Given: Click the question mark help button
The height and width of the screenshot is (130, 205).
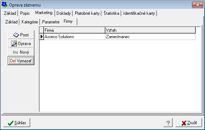Looking at the screenshot, I should pyautogui.click(x=168, y=123).
